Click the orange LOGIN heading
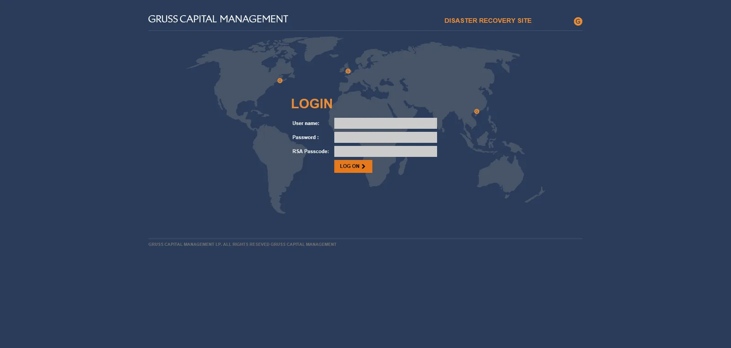The width and height of the screenshot is (731, 348). point(312,104)
